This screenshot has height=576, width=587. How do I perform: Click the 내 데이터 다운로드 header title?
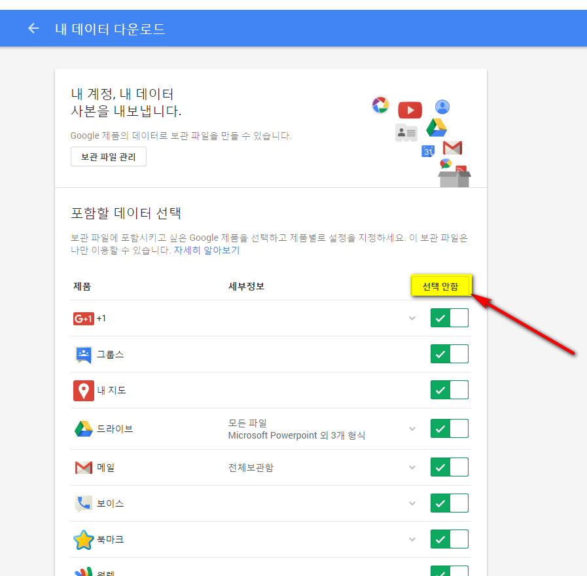[x=110, y=29]
